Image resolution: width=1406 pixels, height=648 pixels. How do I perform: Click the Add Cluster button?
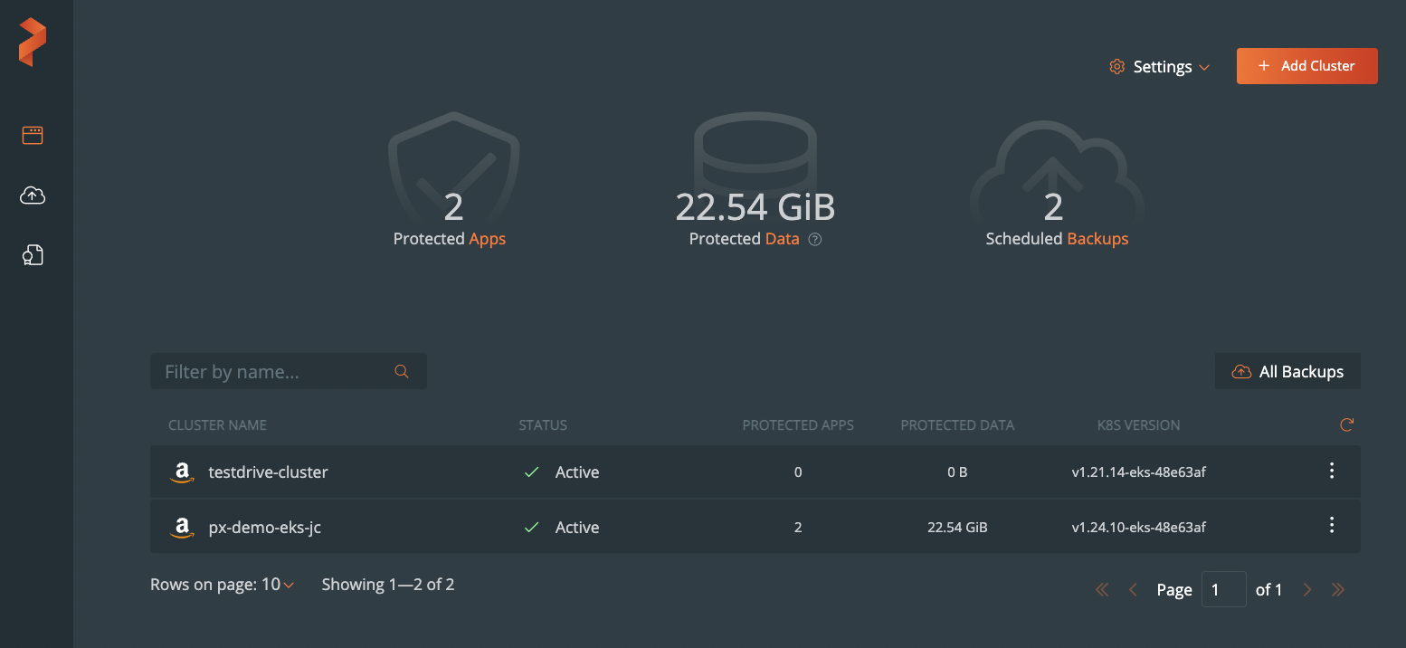tap(1306, 66)
